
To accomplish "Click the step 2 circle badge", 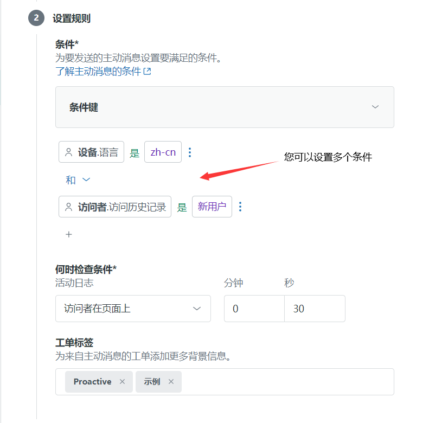I will [36, 18].
